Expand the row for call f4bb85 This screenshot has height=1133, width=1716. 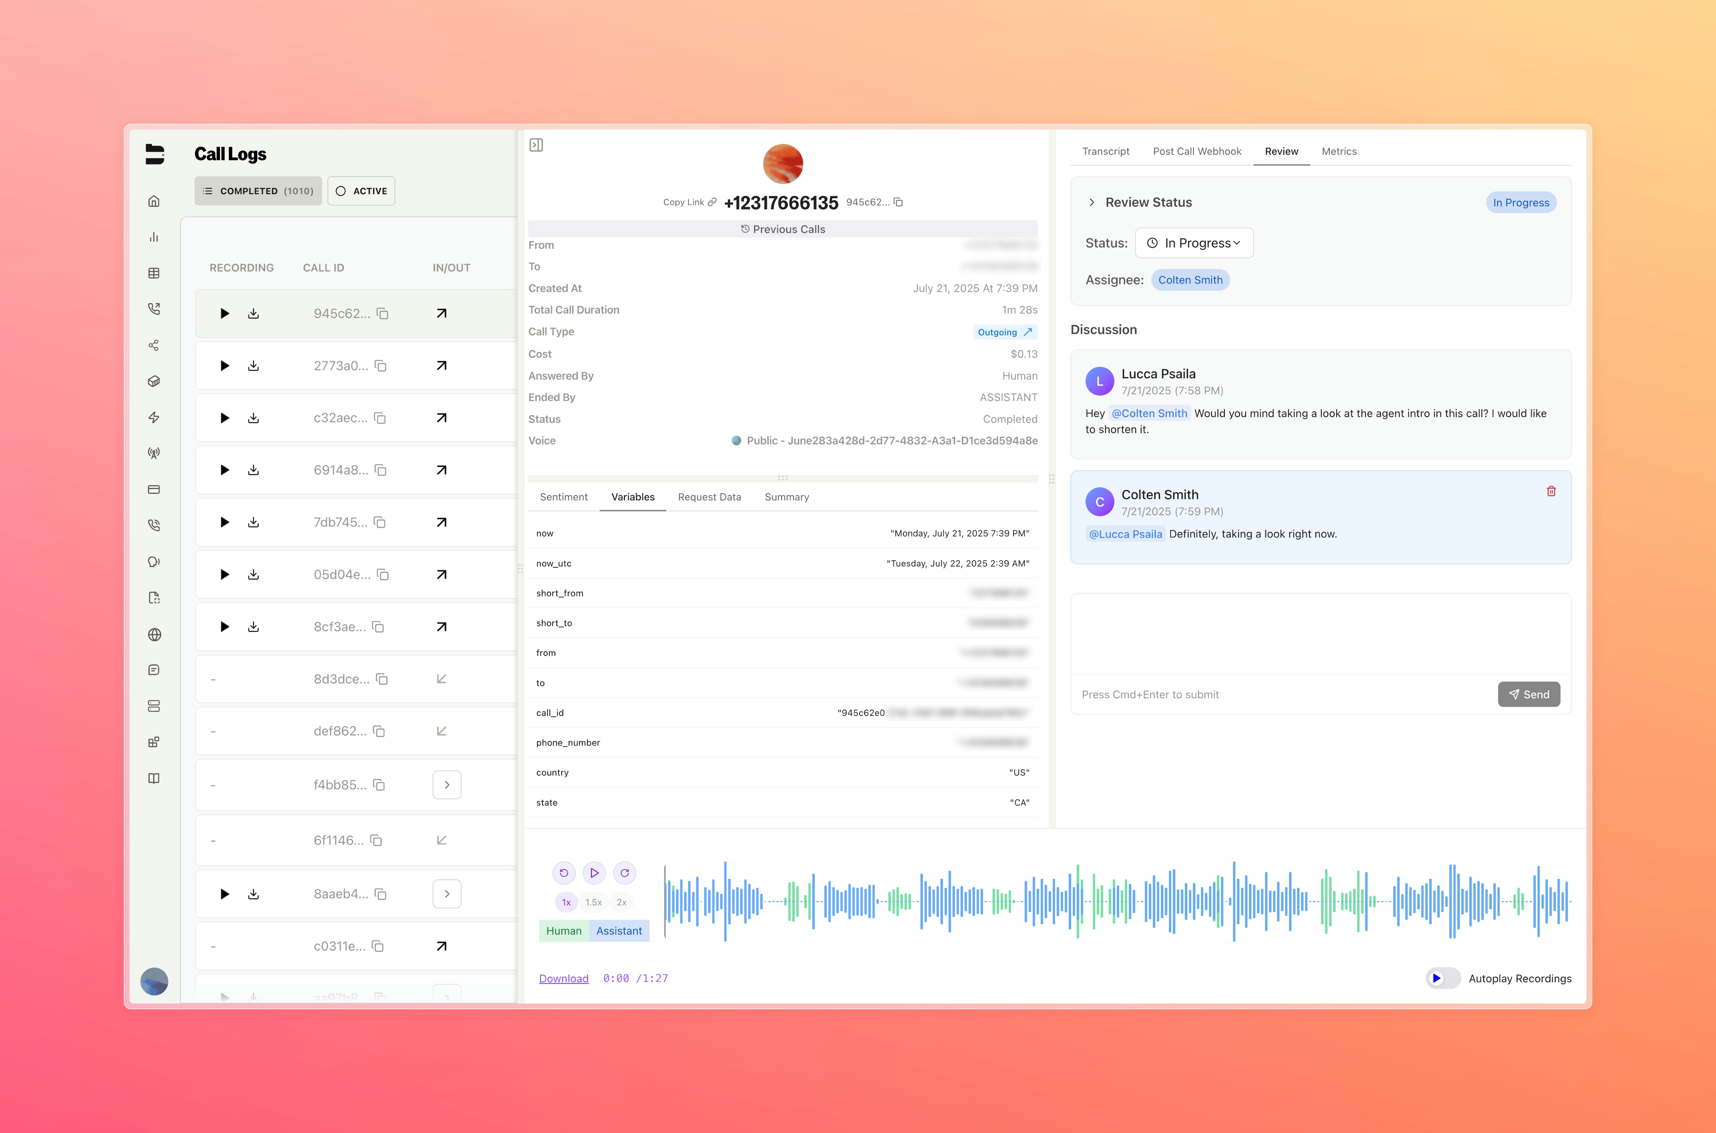(x=447, y=785)
